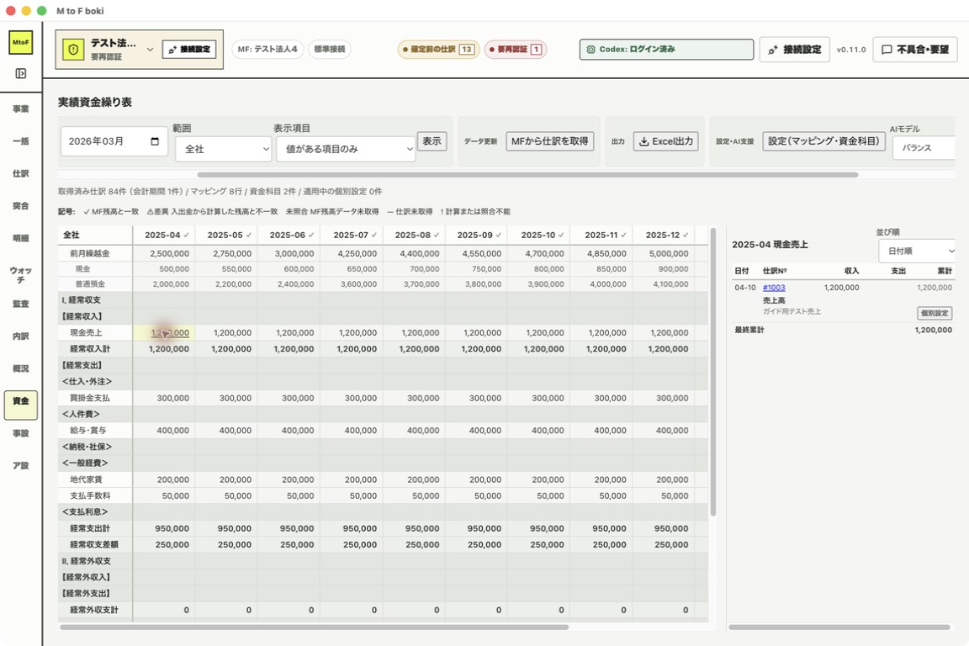Click the 全社 table corner header
The image size is (969, 646).
coord(96,235)
